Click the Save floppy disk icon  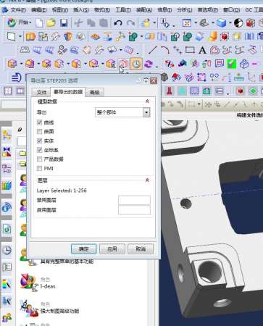point(64,23)
